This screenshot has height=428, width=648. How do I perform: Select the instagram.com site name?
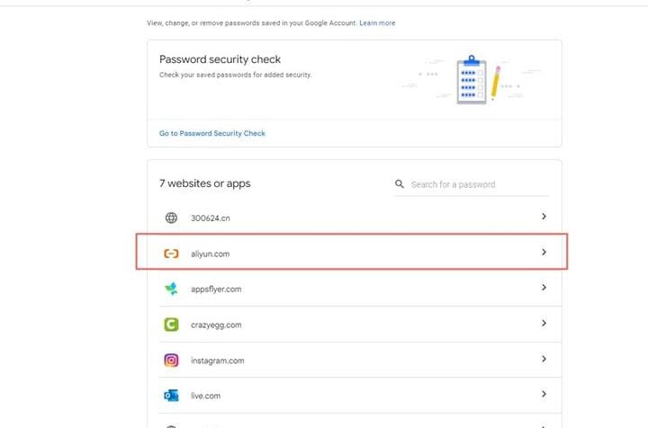point(217,361)
